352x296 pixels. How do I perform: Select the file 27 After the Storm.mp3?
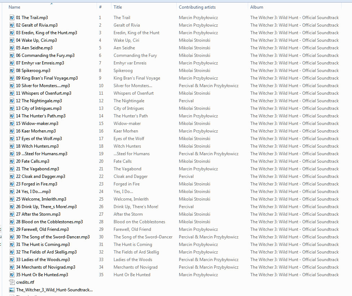point(38,214)
